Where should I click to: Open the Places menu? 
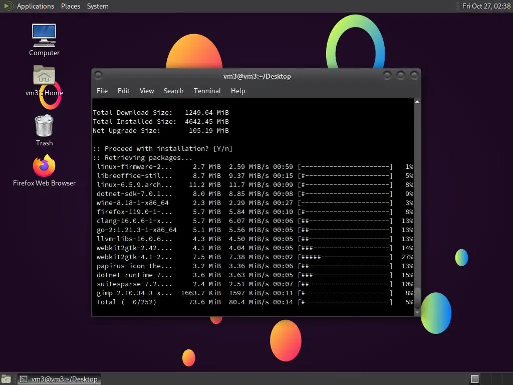[70, 6]
